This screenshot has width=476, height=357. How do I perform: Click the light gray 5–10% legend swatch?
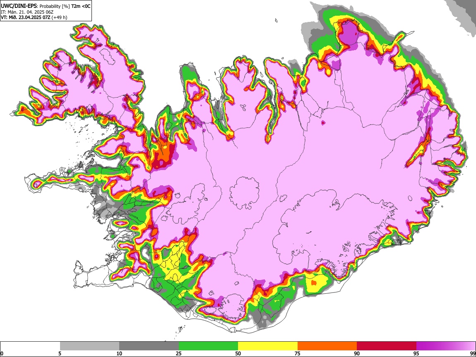click(89, 346)
